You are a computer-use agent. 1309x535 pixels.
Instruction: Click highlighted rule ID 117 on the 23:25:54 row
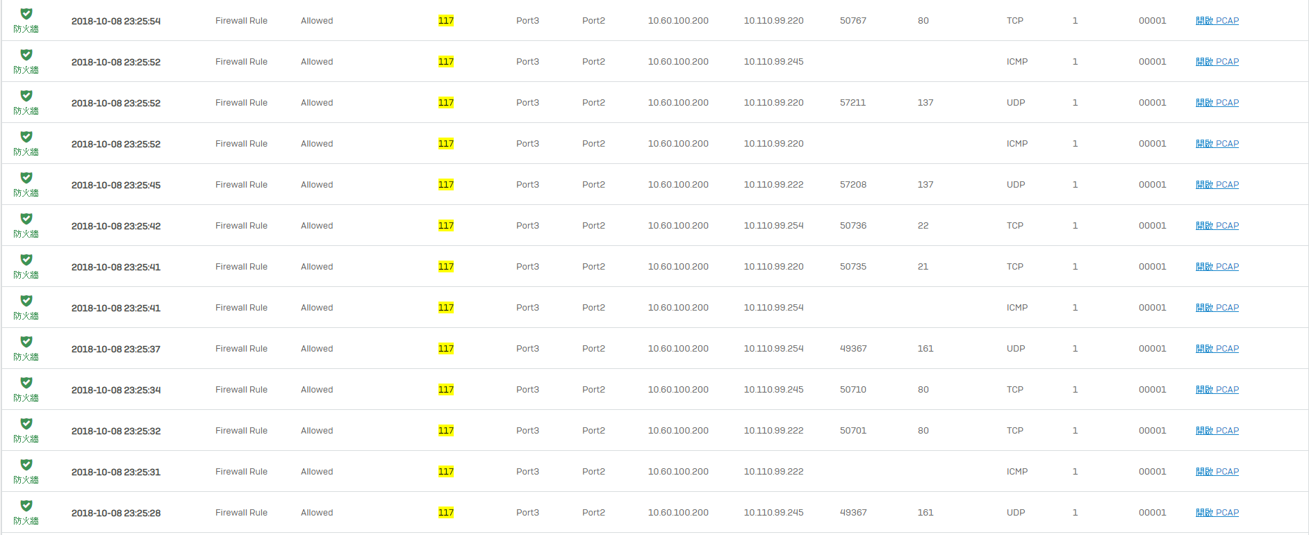[x=446, y=21]
